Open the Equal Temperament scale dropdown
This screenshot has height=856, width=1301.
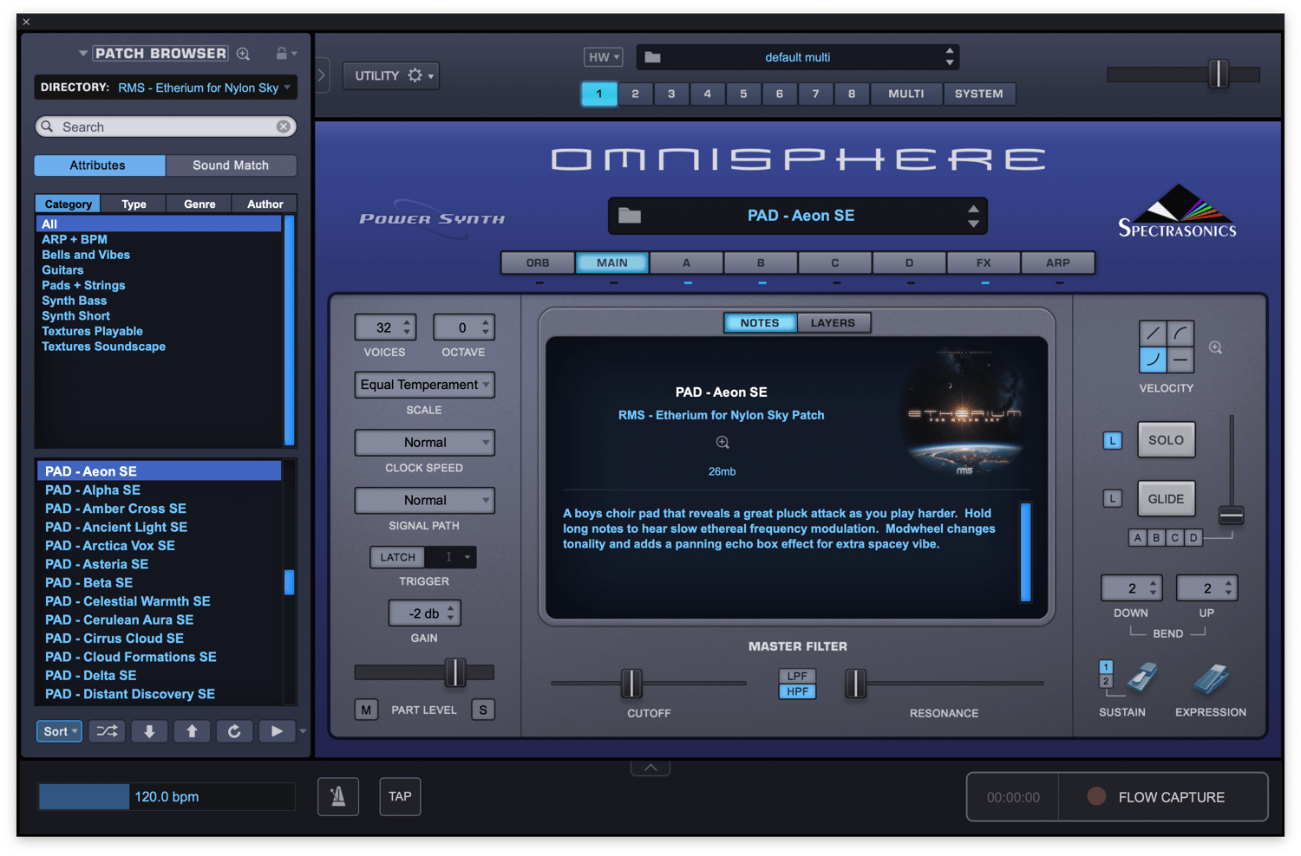click(425, 385)
